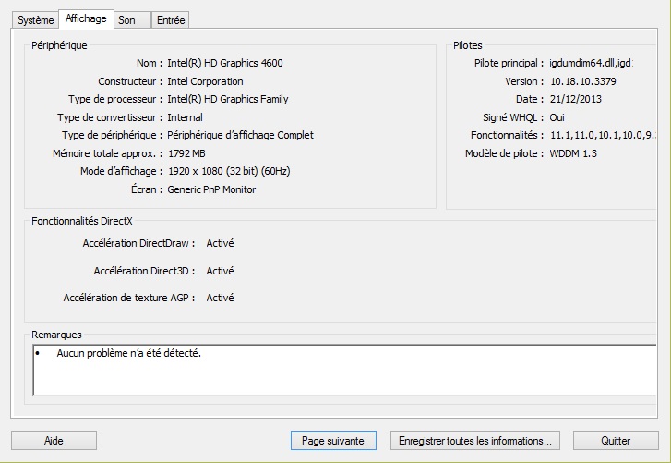Click Generic PnP Monitor value
Screen dimensions: 671x463
211,189
